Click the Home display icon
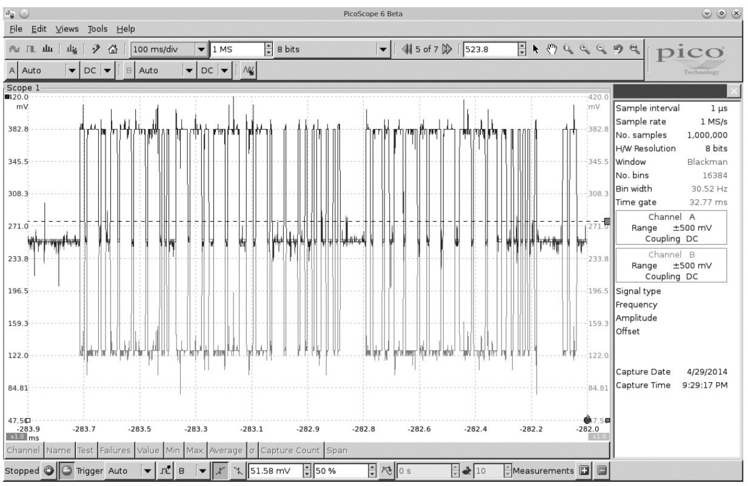Image resolution: width=748 pixels, height=486 pixels. click(x=113, y=49)
